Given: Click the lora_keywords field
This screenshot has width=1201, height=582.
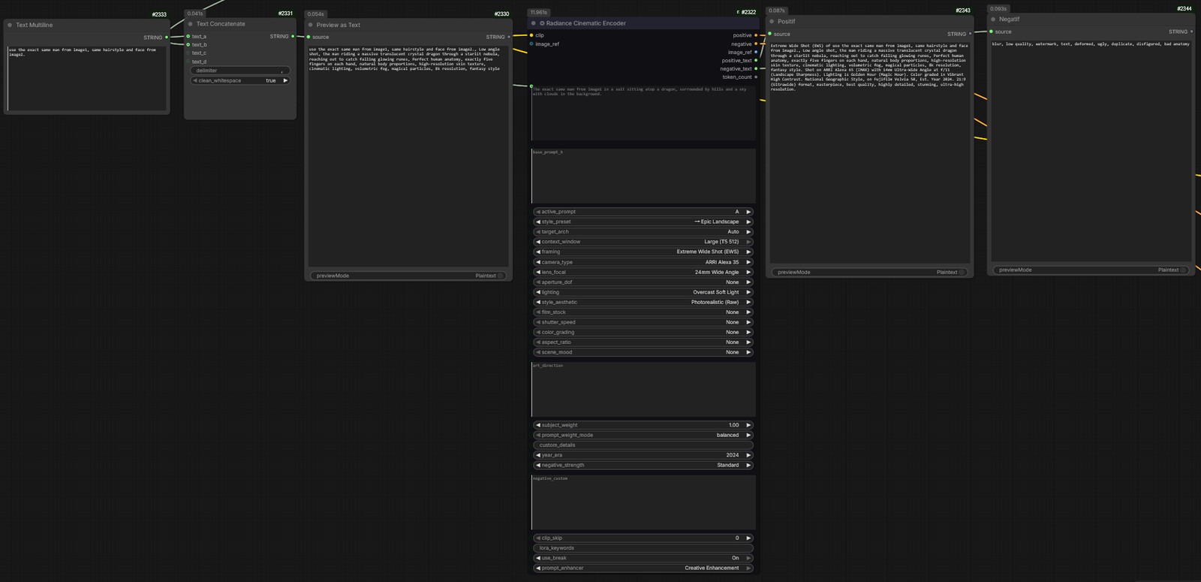Looking at the screenshot, I should [643, 548].
